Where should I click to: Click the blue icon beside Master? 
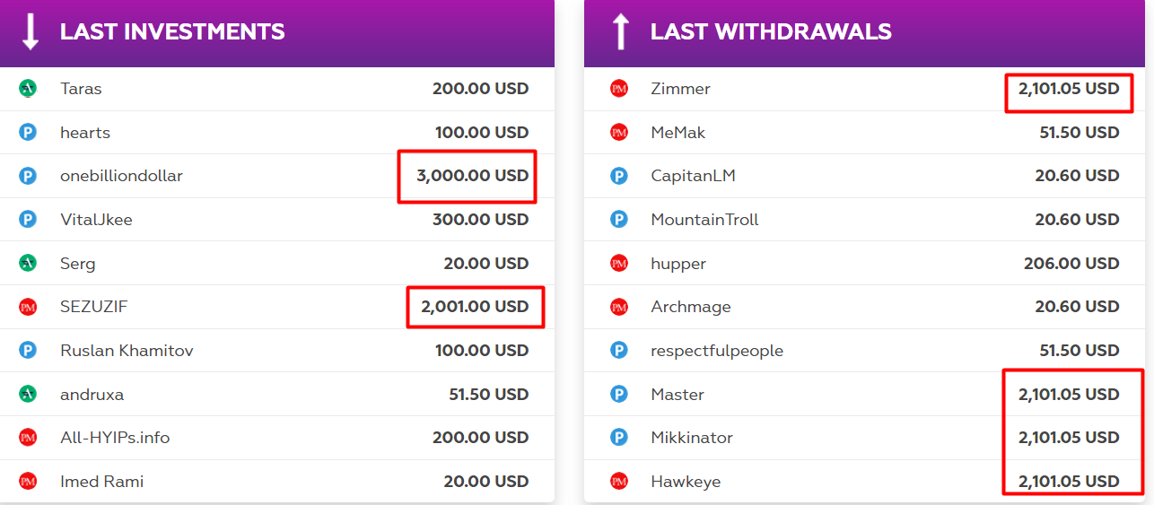(619, 394)
